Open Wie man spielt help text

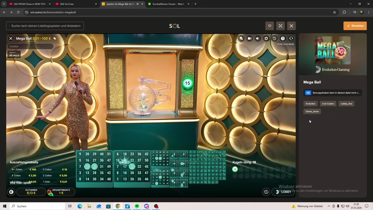click(x=20, y=183)
